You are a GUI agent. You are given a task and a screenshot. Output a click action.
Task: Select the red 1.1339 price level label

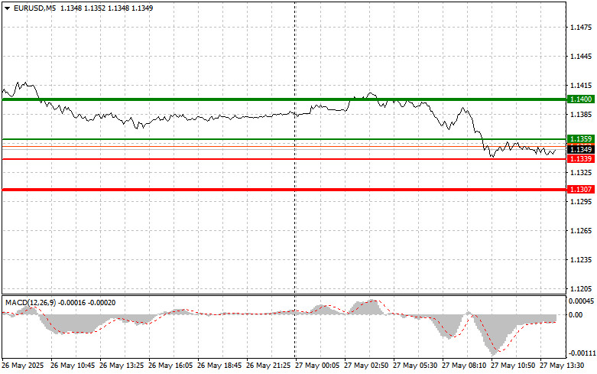point(581,159)
